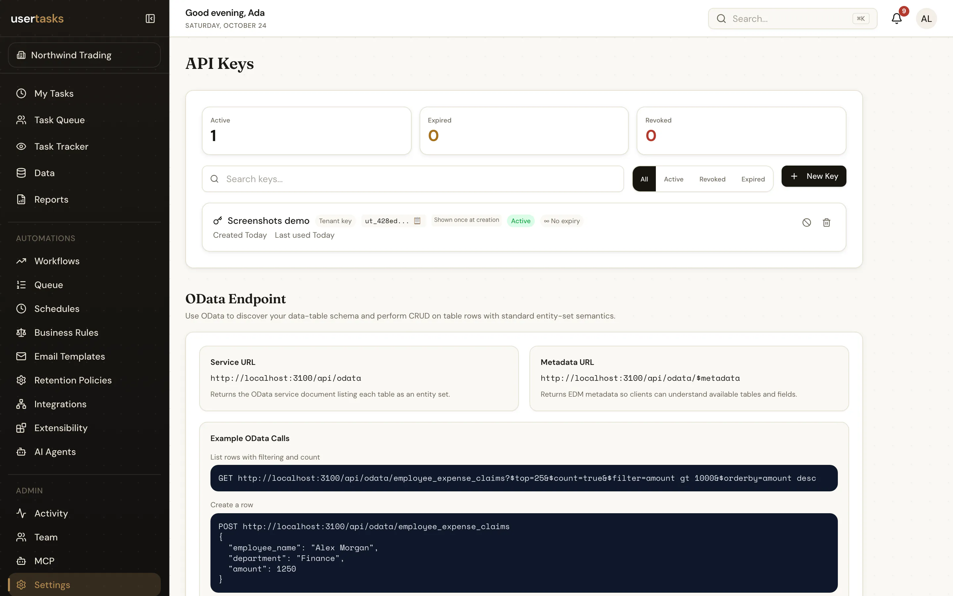Screen dimensions: 953x596
Task: Focus the Search keys field
Action: pos(413,179)
